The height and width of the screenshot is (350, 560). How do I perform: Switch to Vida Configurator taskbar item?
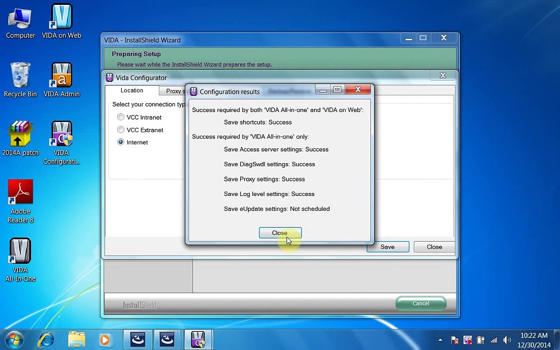click(198, 340)
